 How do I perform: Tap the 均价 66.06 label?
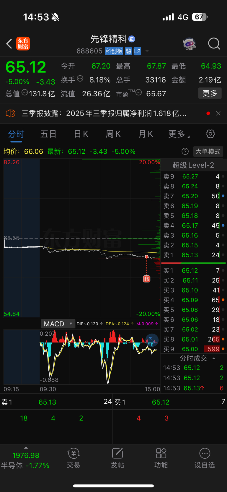[x=23, y=152]
